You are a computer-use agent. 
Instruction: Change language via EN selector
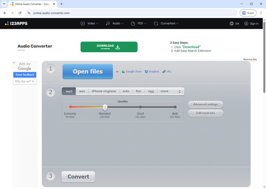pos(237,23)
